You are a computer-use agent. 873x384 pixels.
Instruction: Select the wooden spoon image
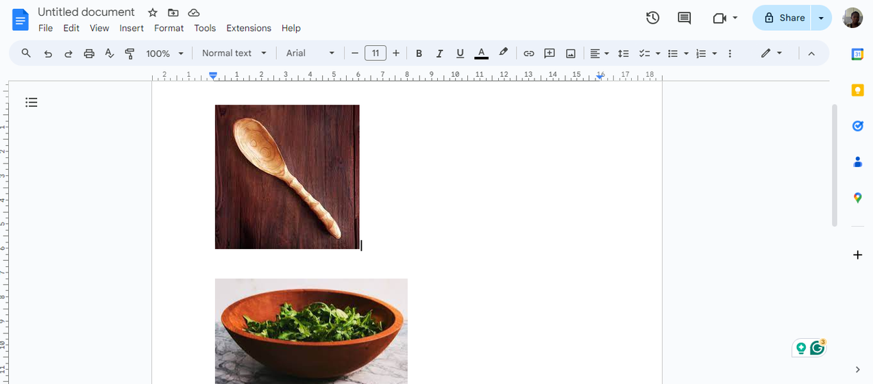[x=287, y=177]
